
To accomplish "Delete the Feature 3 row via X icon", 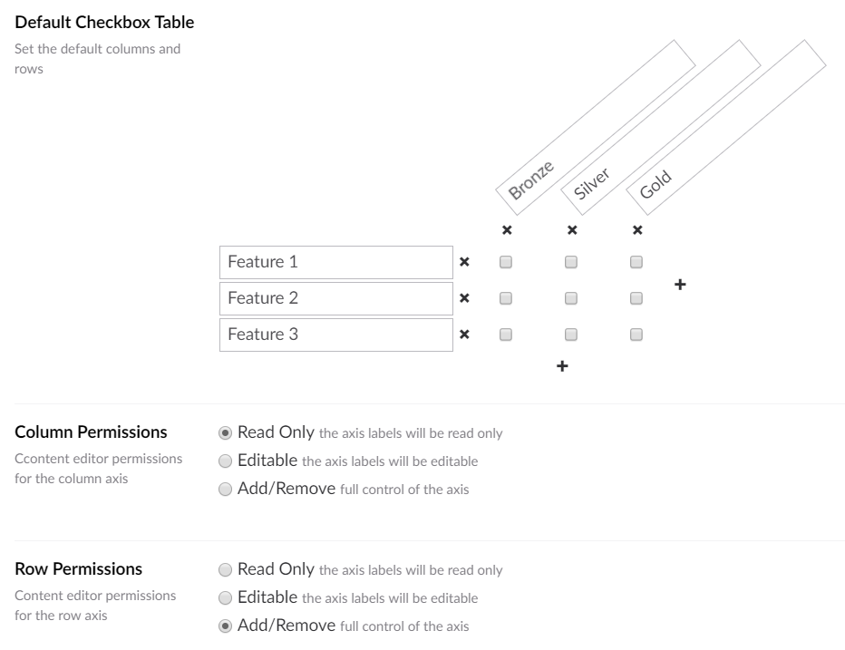I will (464, 335).
